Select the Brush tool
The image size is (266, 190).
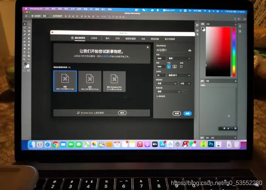click(x=25, y=38)
